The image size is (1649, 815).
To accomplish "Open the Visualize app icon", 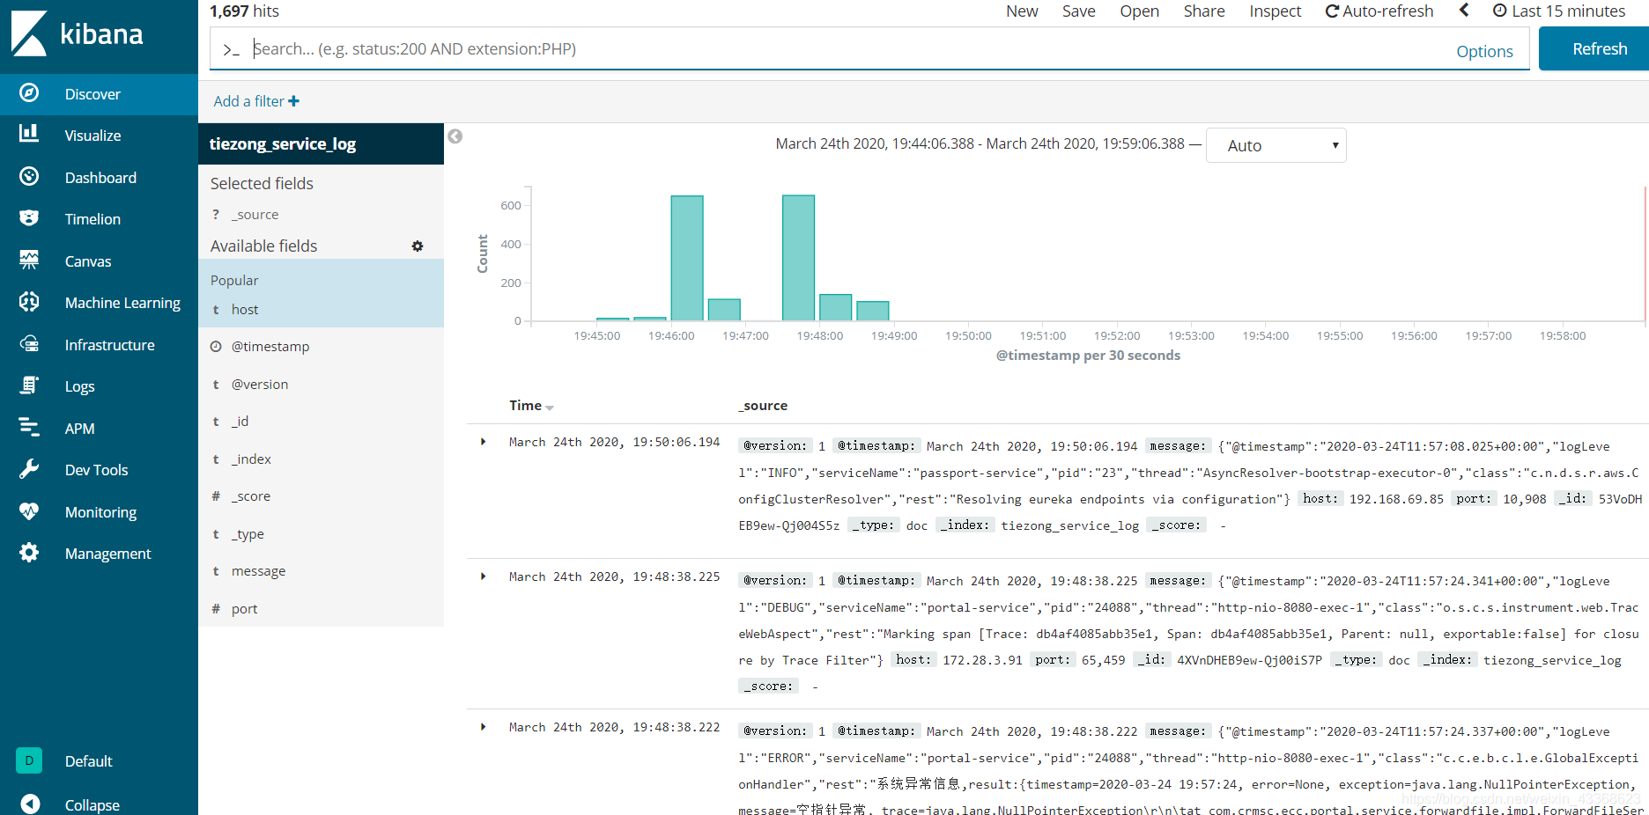I will [29, 136].
